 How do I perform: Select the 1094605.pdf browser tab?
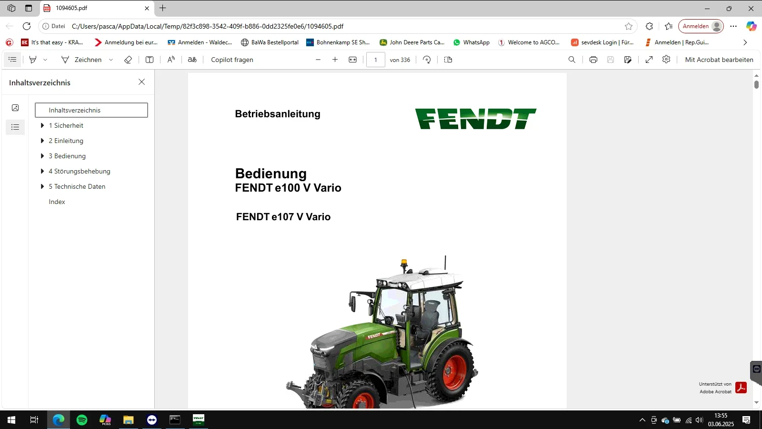96,8
